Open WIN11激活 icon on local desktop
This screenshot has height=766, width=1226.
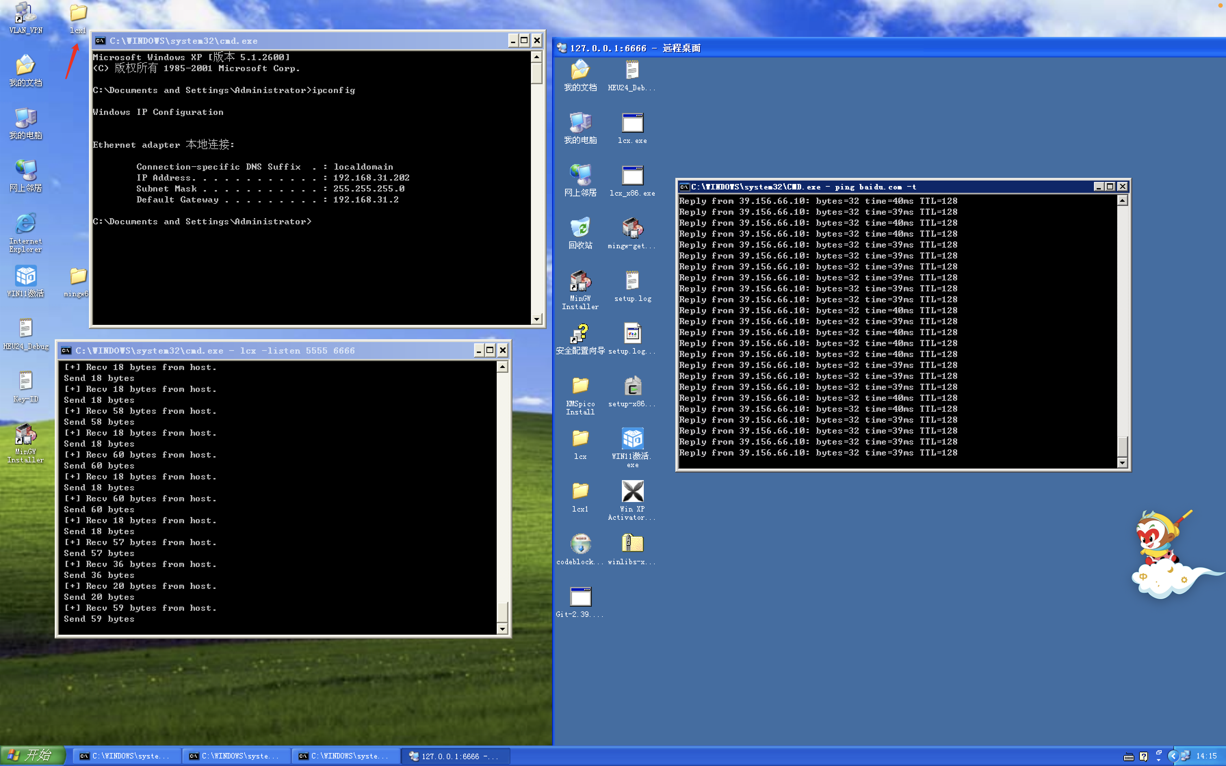[x=25, y=282]
